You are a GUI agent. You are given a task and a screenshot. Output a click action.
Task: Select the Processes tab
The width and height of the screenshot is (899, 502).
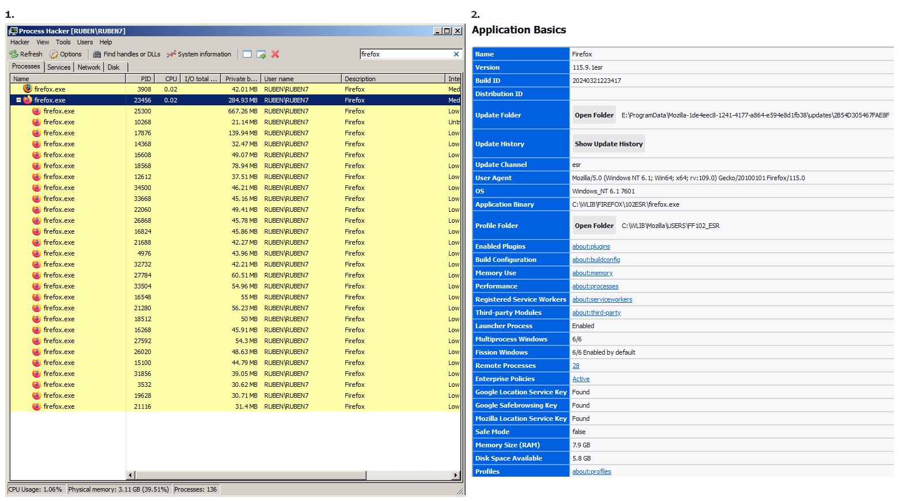[x=26, y=66]
